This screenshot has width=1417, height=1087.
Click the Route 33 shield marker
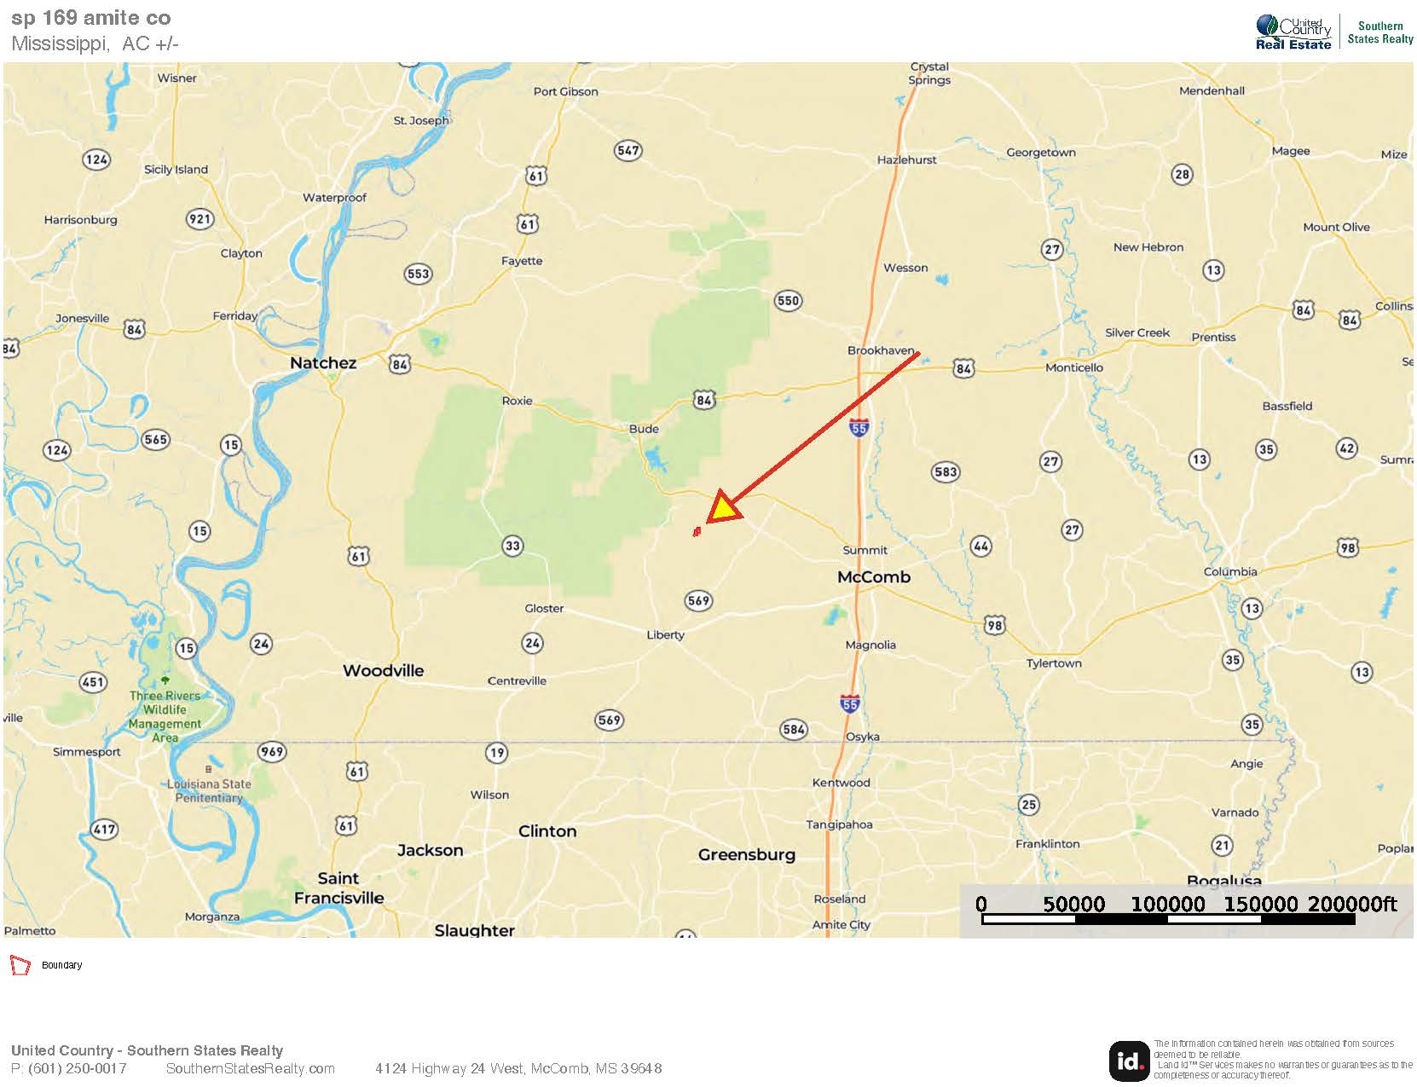[x=512, y=546]
